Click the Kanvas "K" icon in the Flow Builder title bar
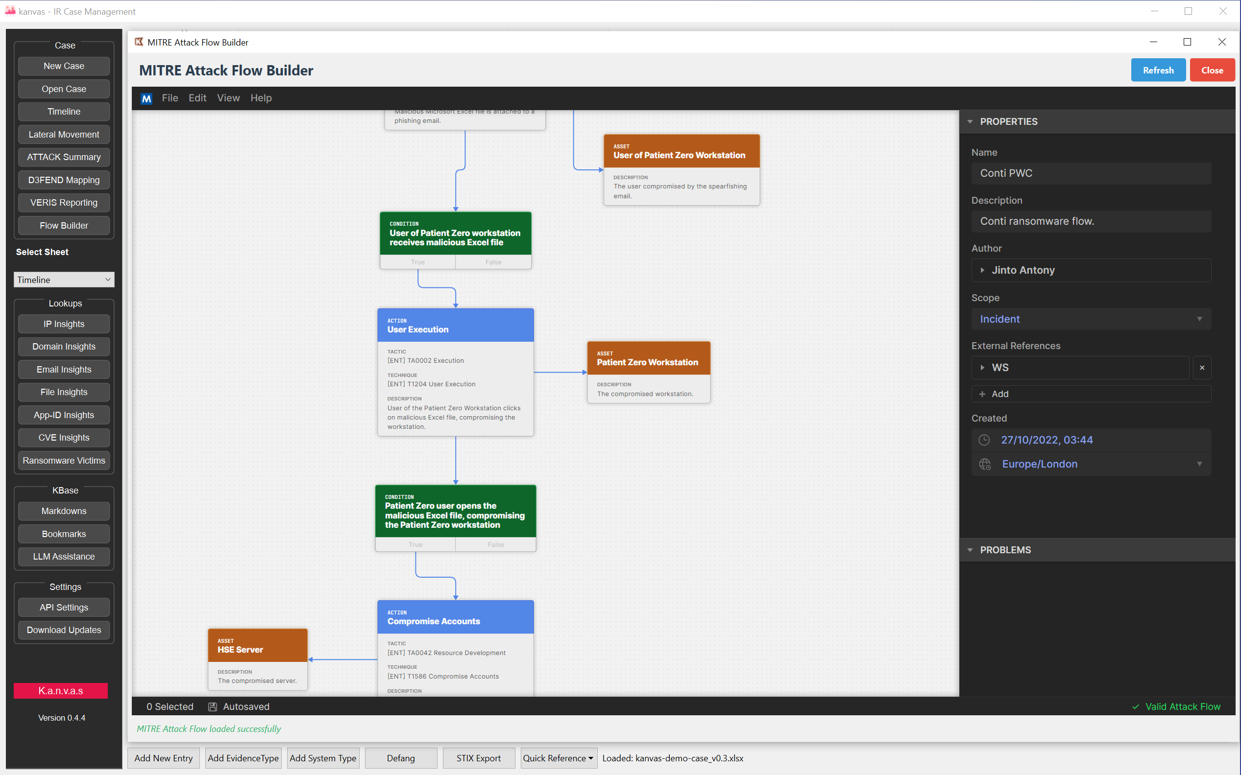 point(139,42)
